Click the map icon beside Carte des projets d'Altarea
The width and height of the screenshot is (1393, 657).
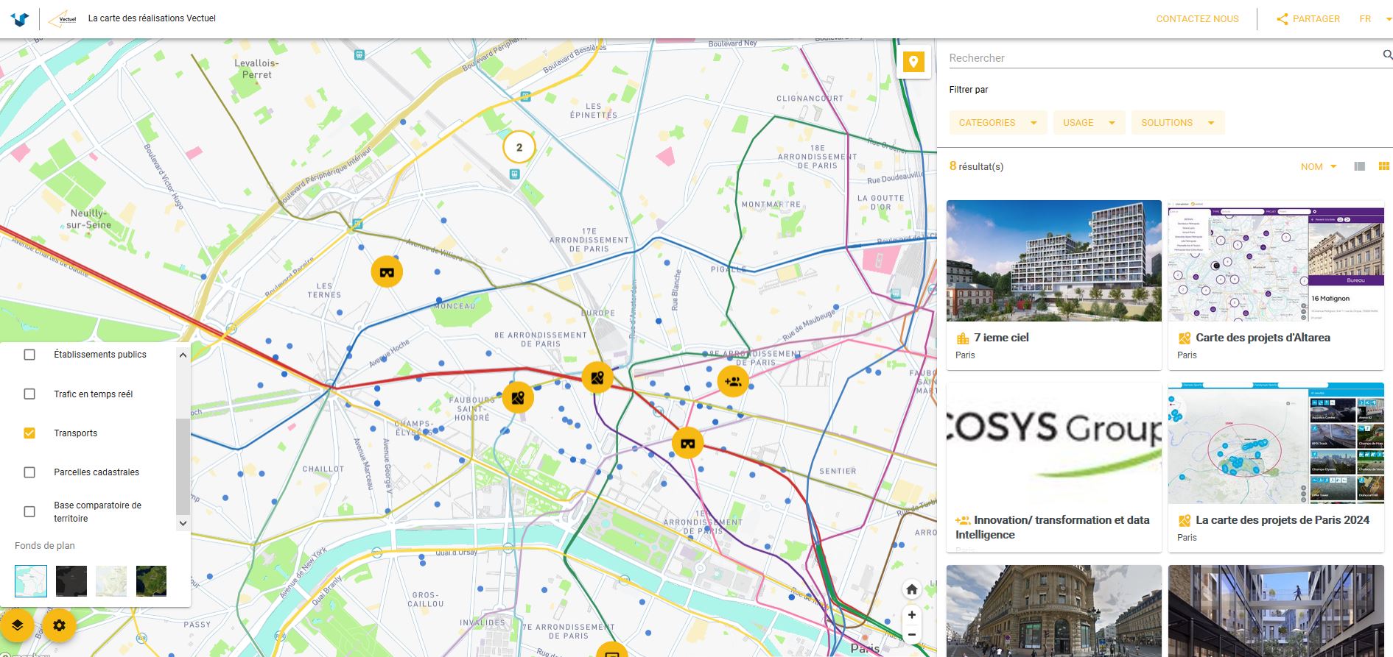(1185, 338)
